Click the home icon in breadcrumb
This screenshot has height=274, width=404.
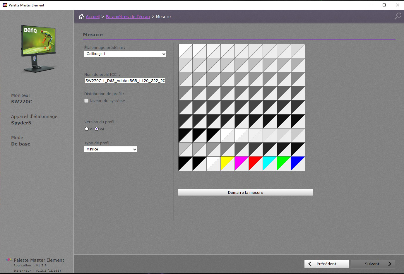pyautogui.click(x=81, y=17)
